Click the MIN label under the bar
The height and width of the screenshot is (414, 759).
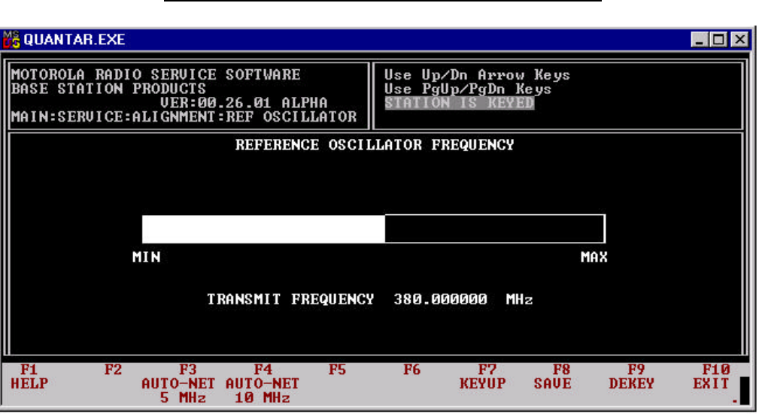[146, 257]
